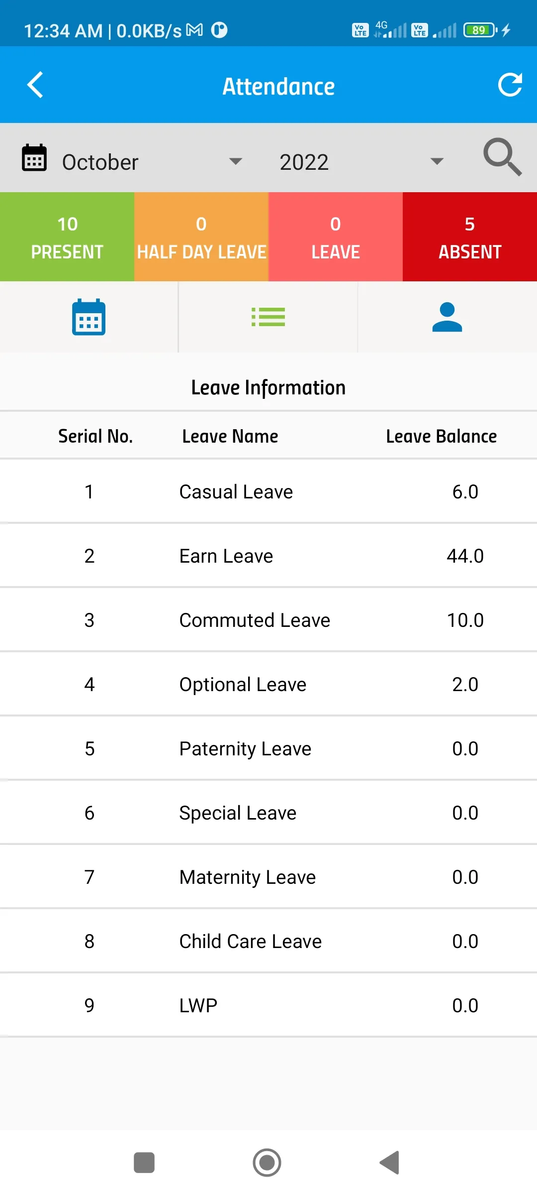This screenshot has width=537, height=1195.
Task: Tap the Android back navigation triangle
Action: tap(390, 1163)
